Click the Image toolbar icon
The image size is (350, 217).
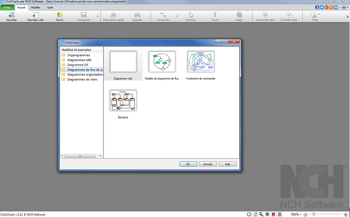click(239, 15)
